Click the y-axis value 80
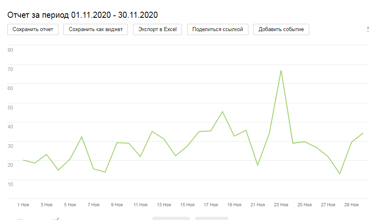 10,50
